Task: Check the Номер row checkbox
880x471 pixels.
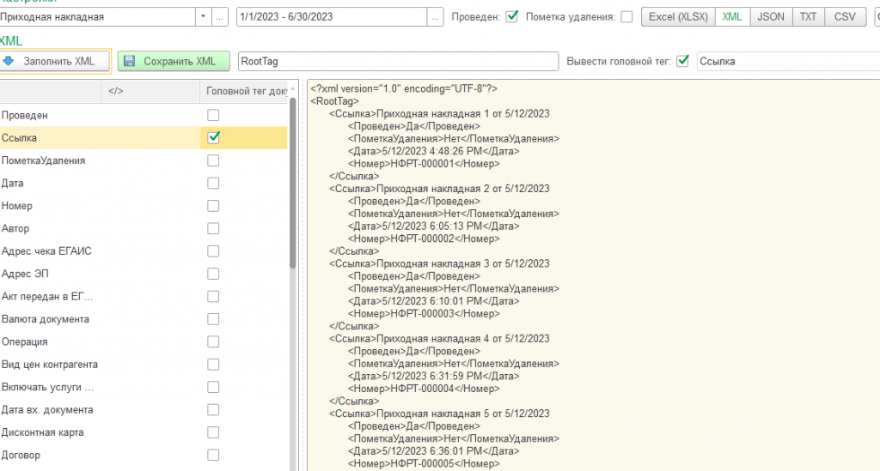Action: click(214, 206)
